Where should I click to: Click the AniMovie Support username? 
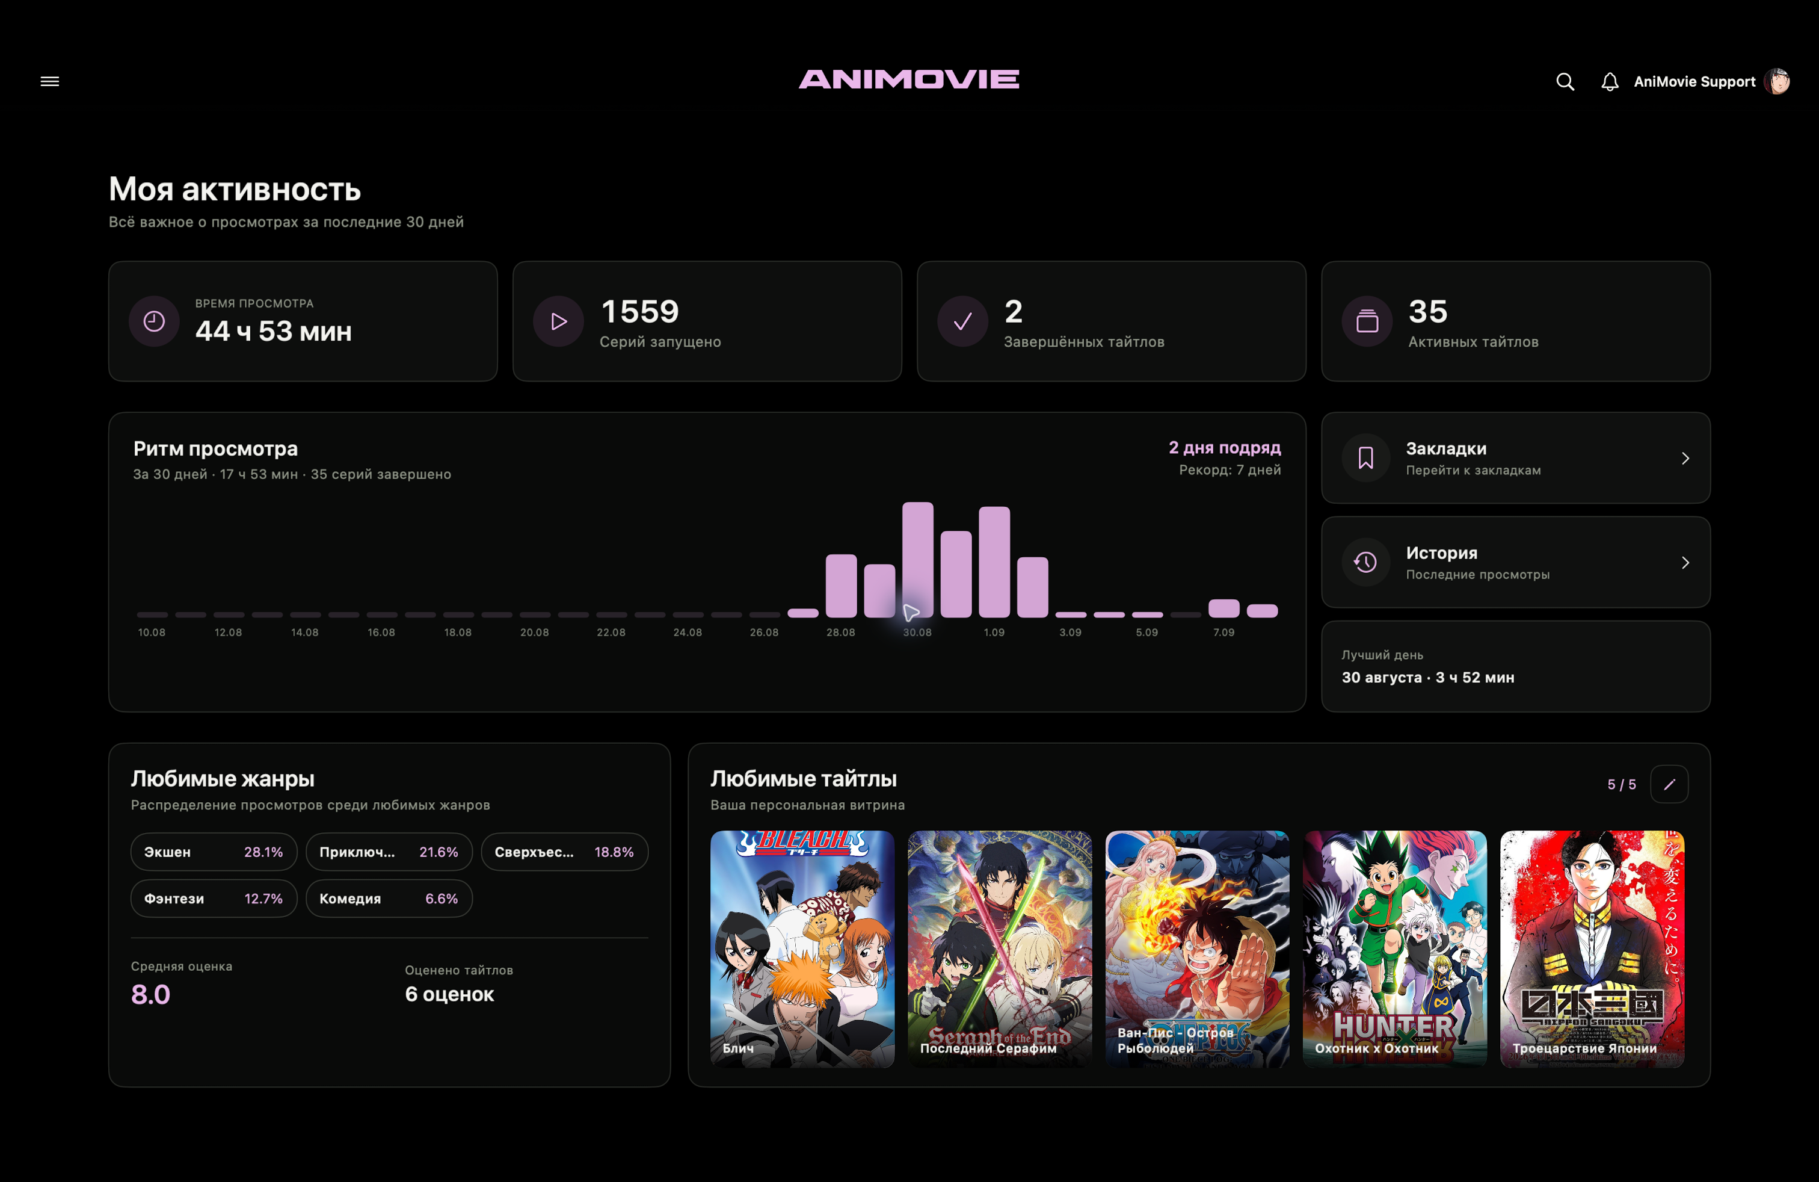(x=1694, y=82)
